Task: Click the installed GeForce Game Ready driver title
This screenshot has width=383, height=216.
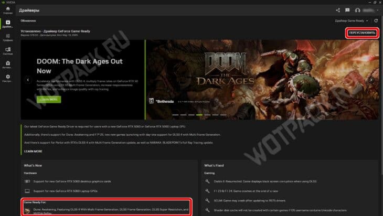Action: pyautogui.click(x=55, y=31)
